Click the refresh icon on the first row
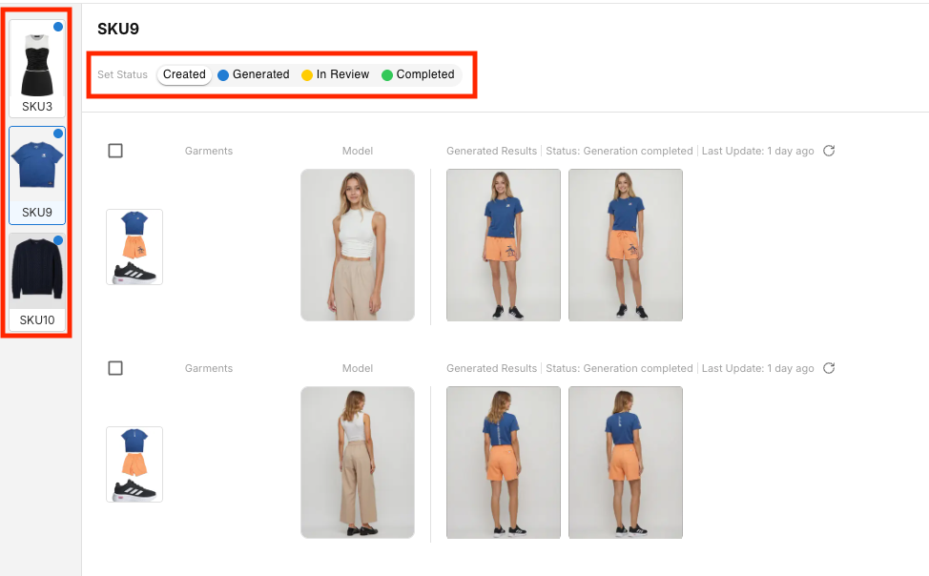The height and width of the screenshot is (576, 929). pos(829,151)
